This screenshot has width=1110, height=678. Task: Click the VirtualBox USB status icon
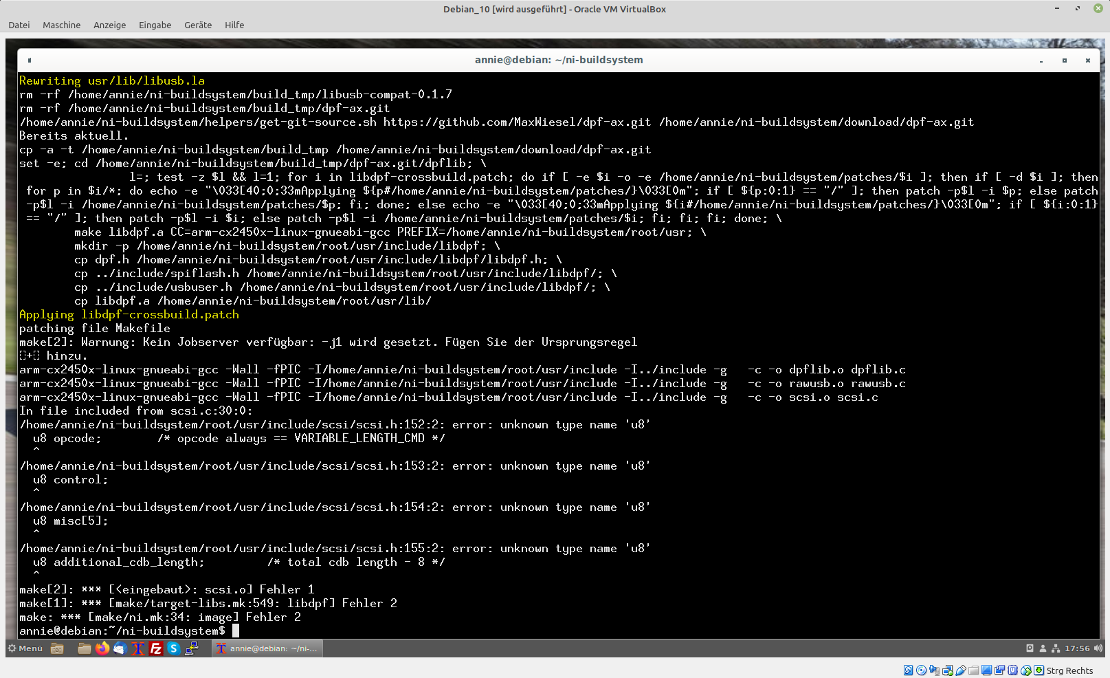coord(961,670)
